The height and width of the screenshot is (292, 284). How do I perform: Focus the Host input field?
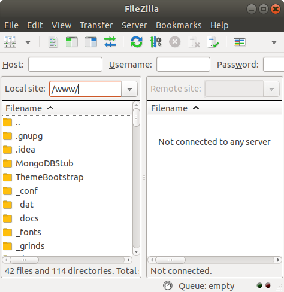(65, 64)
